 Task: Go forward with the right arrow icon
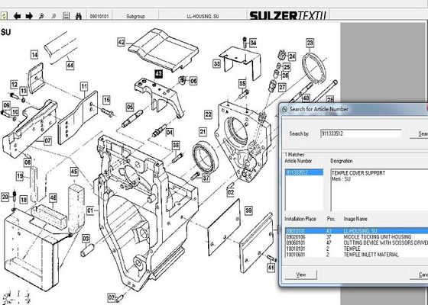click(29, 16)
